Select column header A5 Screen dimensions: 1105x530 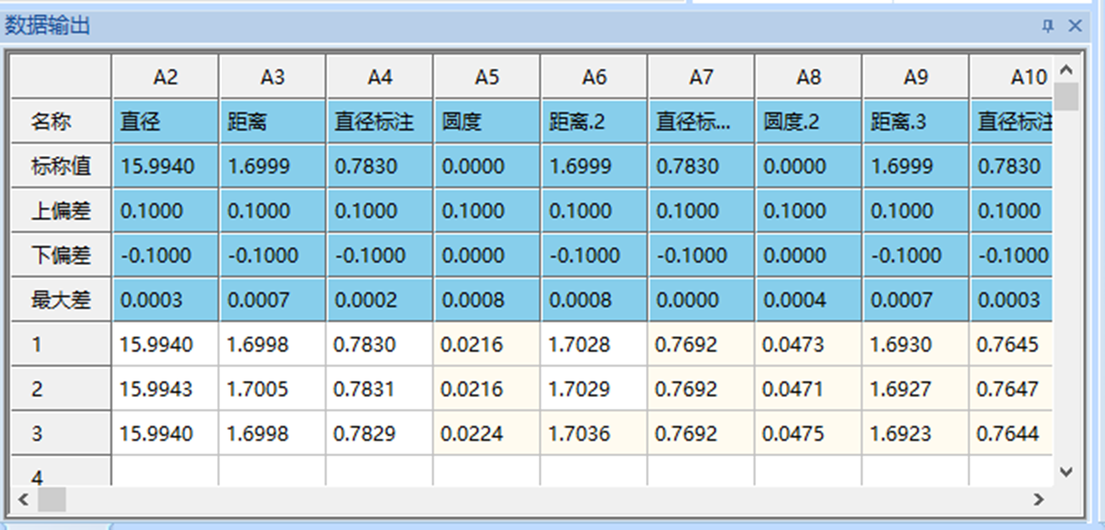point(486,78)
